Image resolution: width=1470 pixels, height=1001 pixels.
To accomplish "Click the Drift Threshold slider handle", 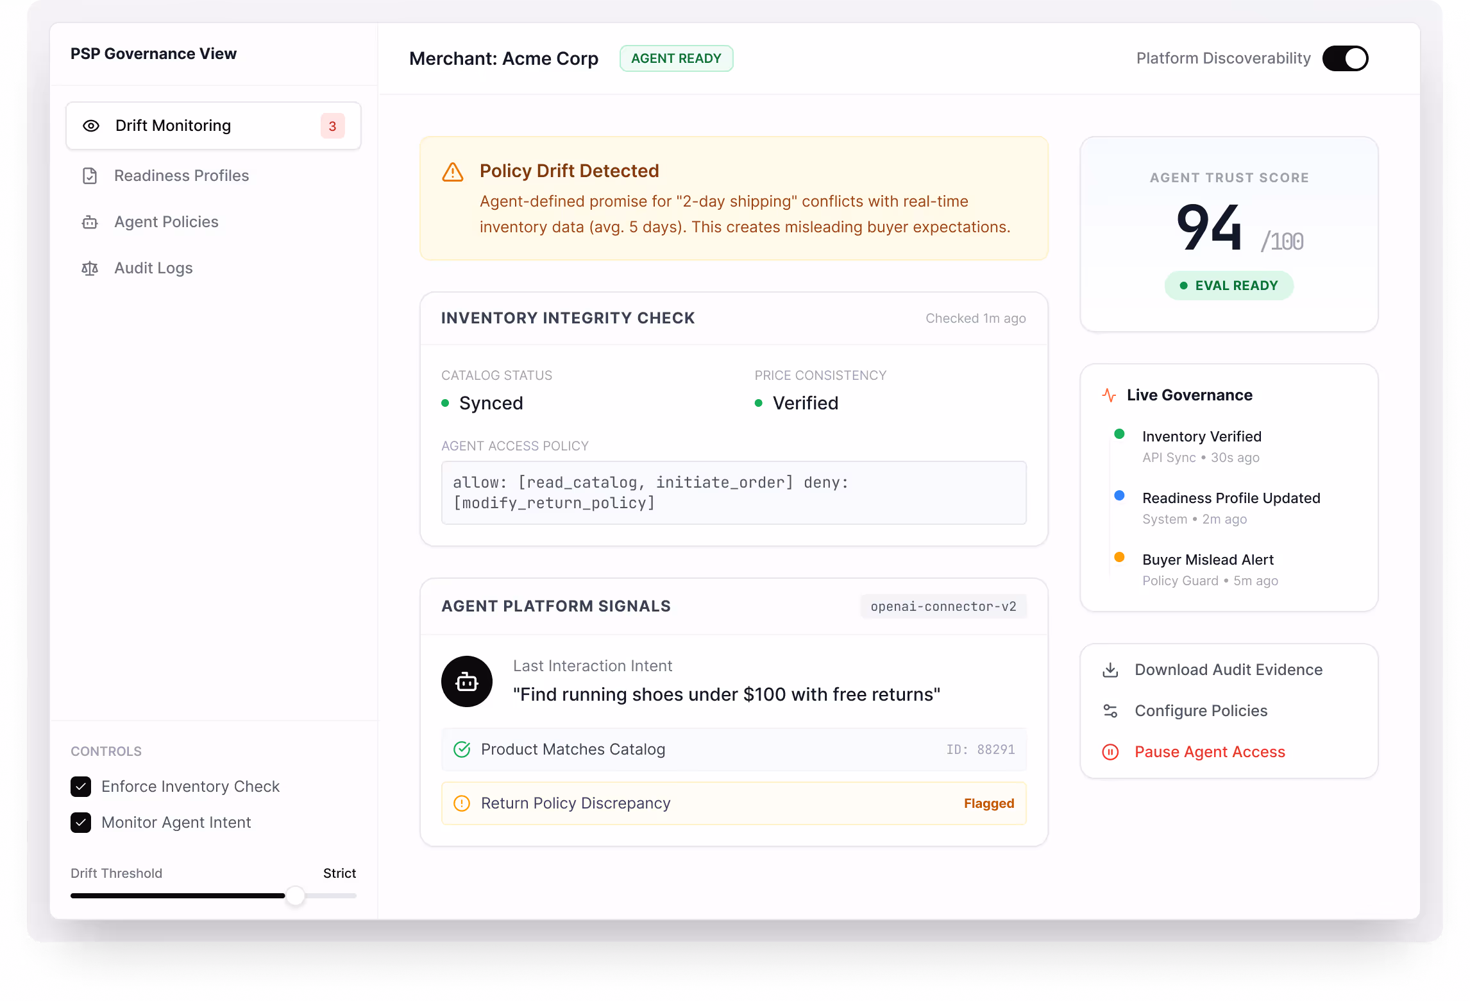I will (295, 896).
